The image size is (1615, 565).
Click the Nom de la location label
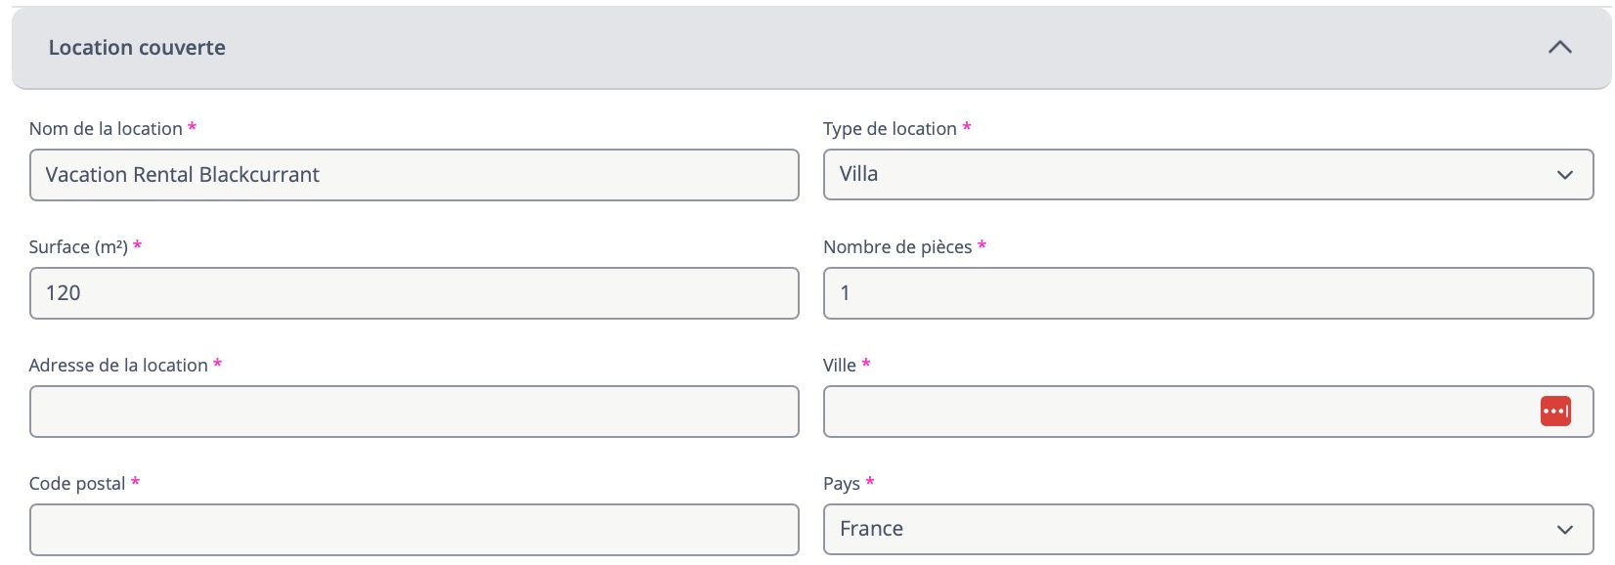click(x=106, y=129)
